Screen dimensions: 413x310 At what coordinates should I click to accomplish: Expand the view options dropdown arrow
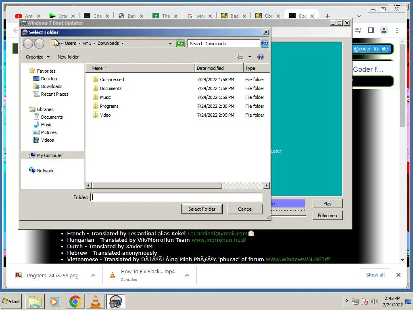[250, 57]
